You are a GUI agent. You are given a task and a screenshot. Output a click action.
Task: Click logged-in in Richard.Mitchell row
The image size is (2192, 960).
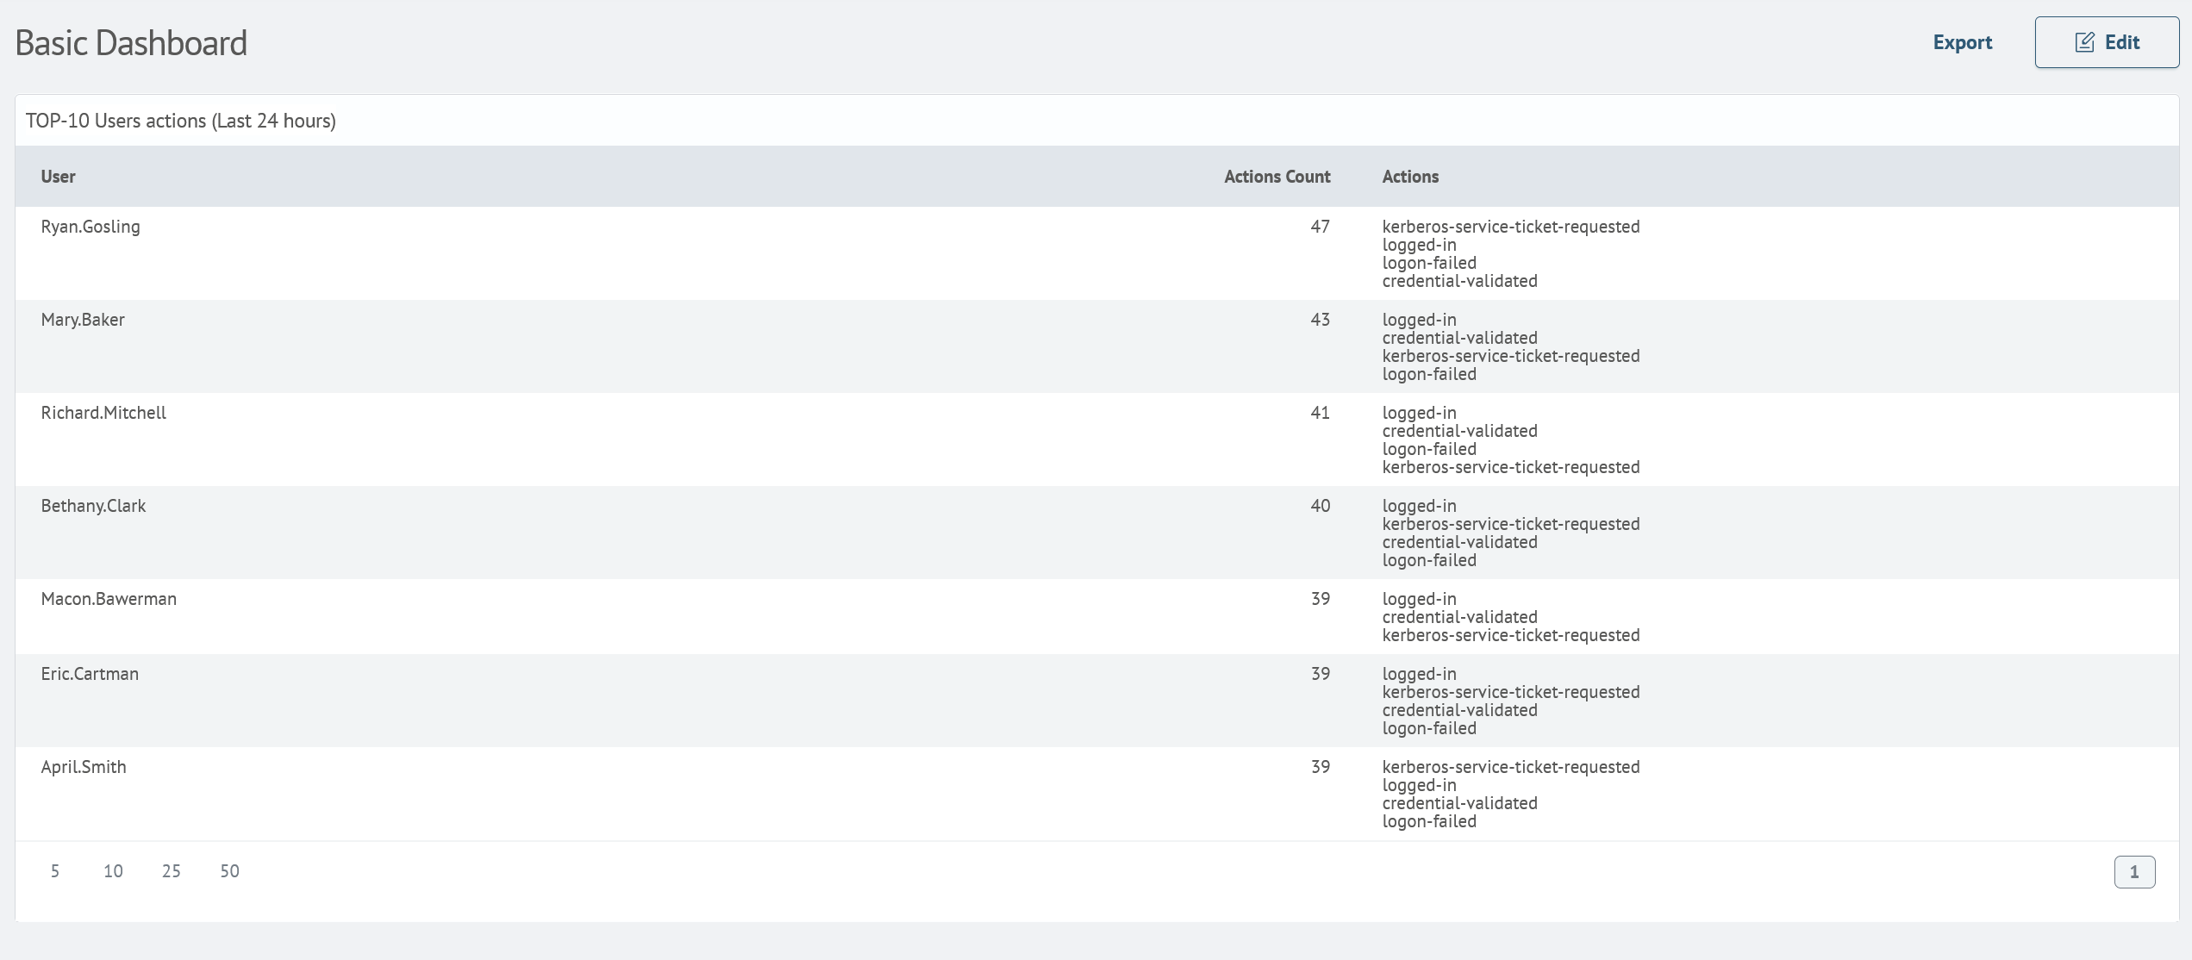[x=1419, y=413]
